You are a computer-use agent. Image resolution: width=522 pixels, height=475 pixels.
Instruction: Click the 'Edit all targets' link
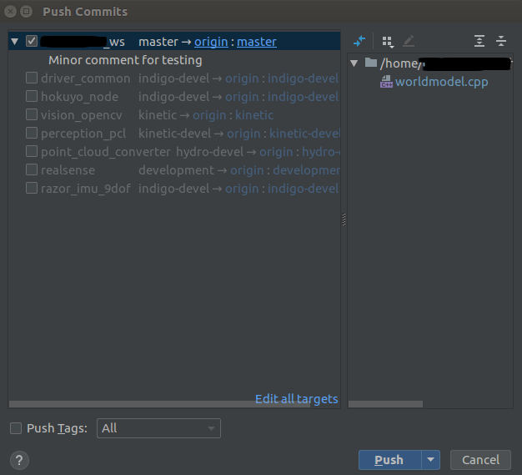296,399
